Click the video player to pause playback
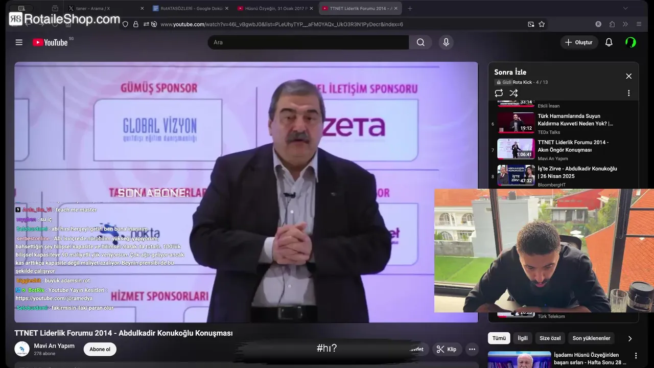This screenshot has width=654, height=368. point(246,192)
